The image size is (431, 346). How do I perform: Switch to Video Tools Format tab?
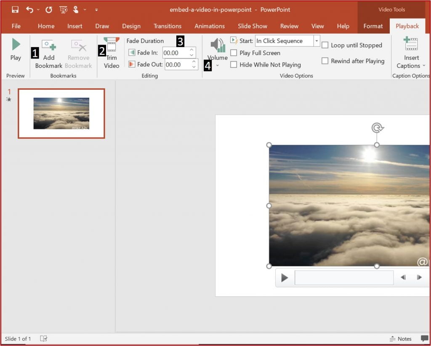373,26
